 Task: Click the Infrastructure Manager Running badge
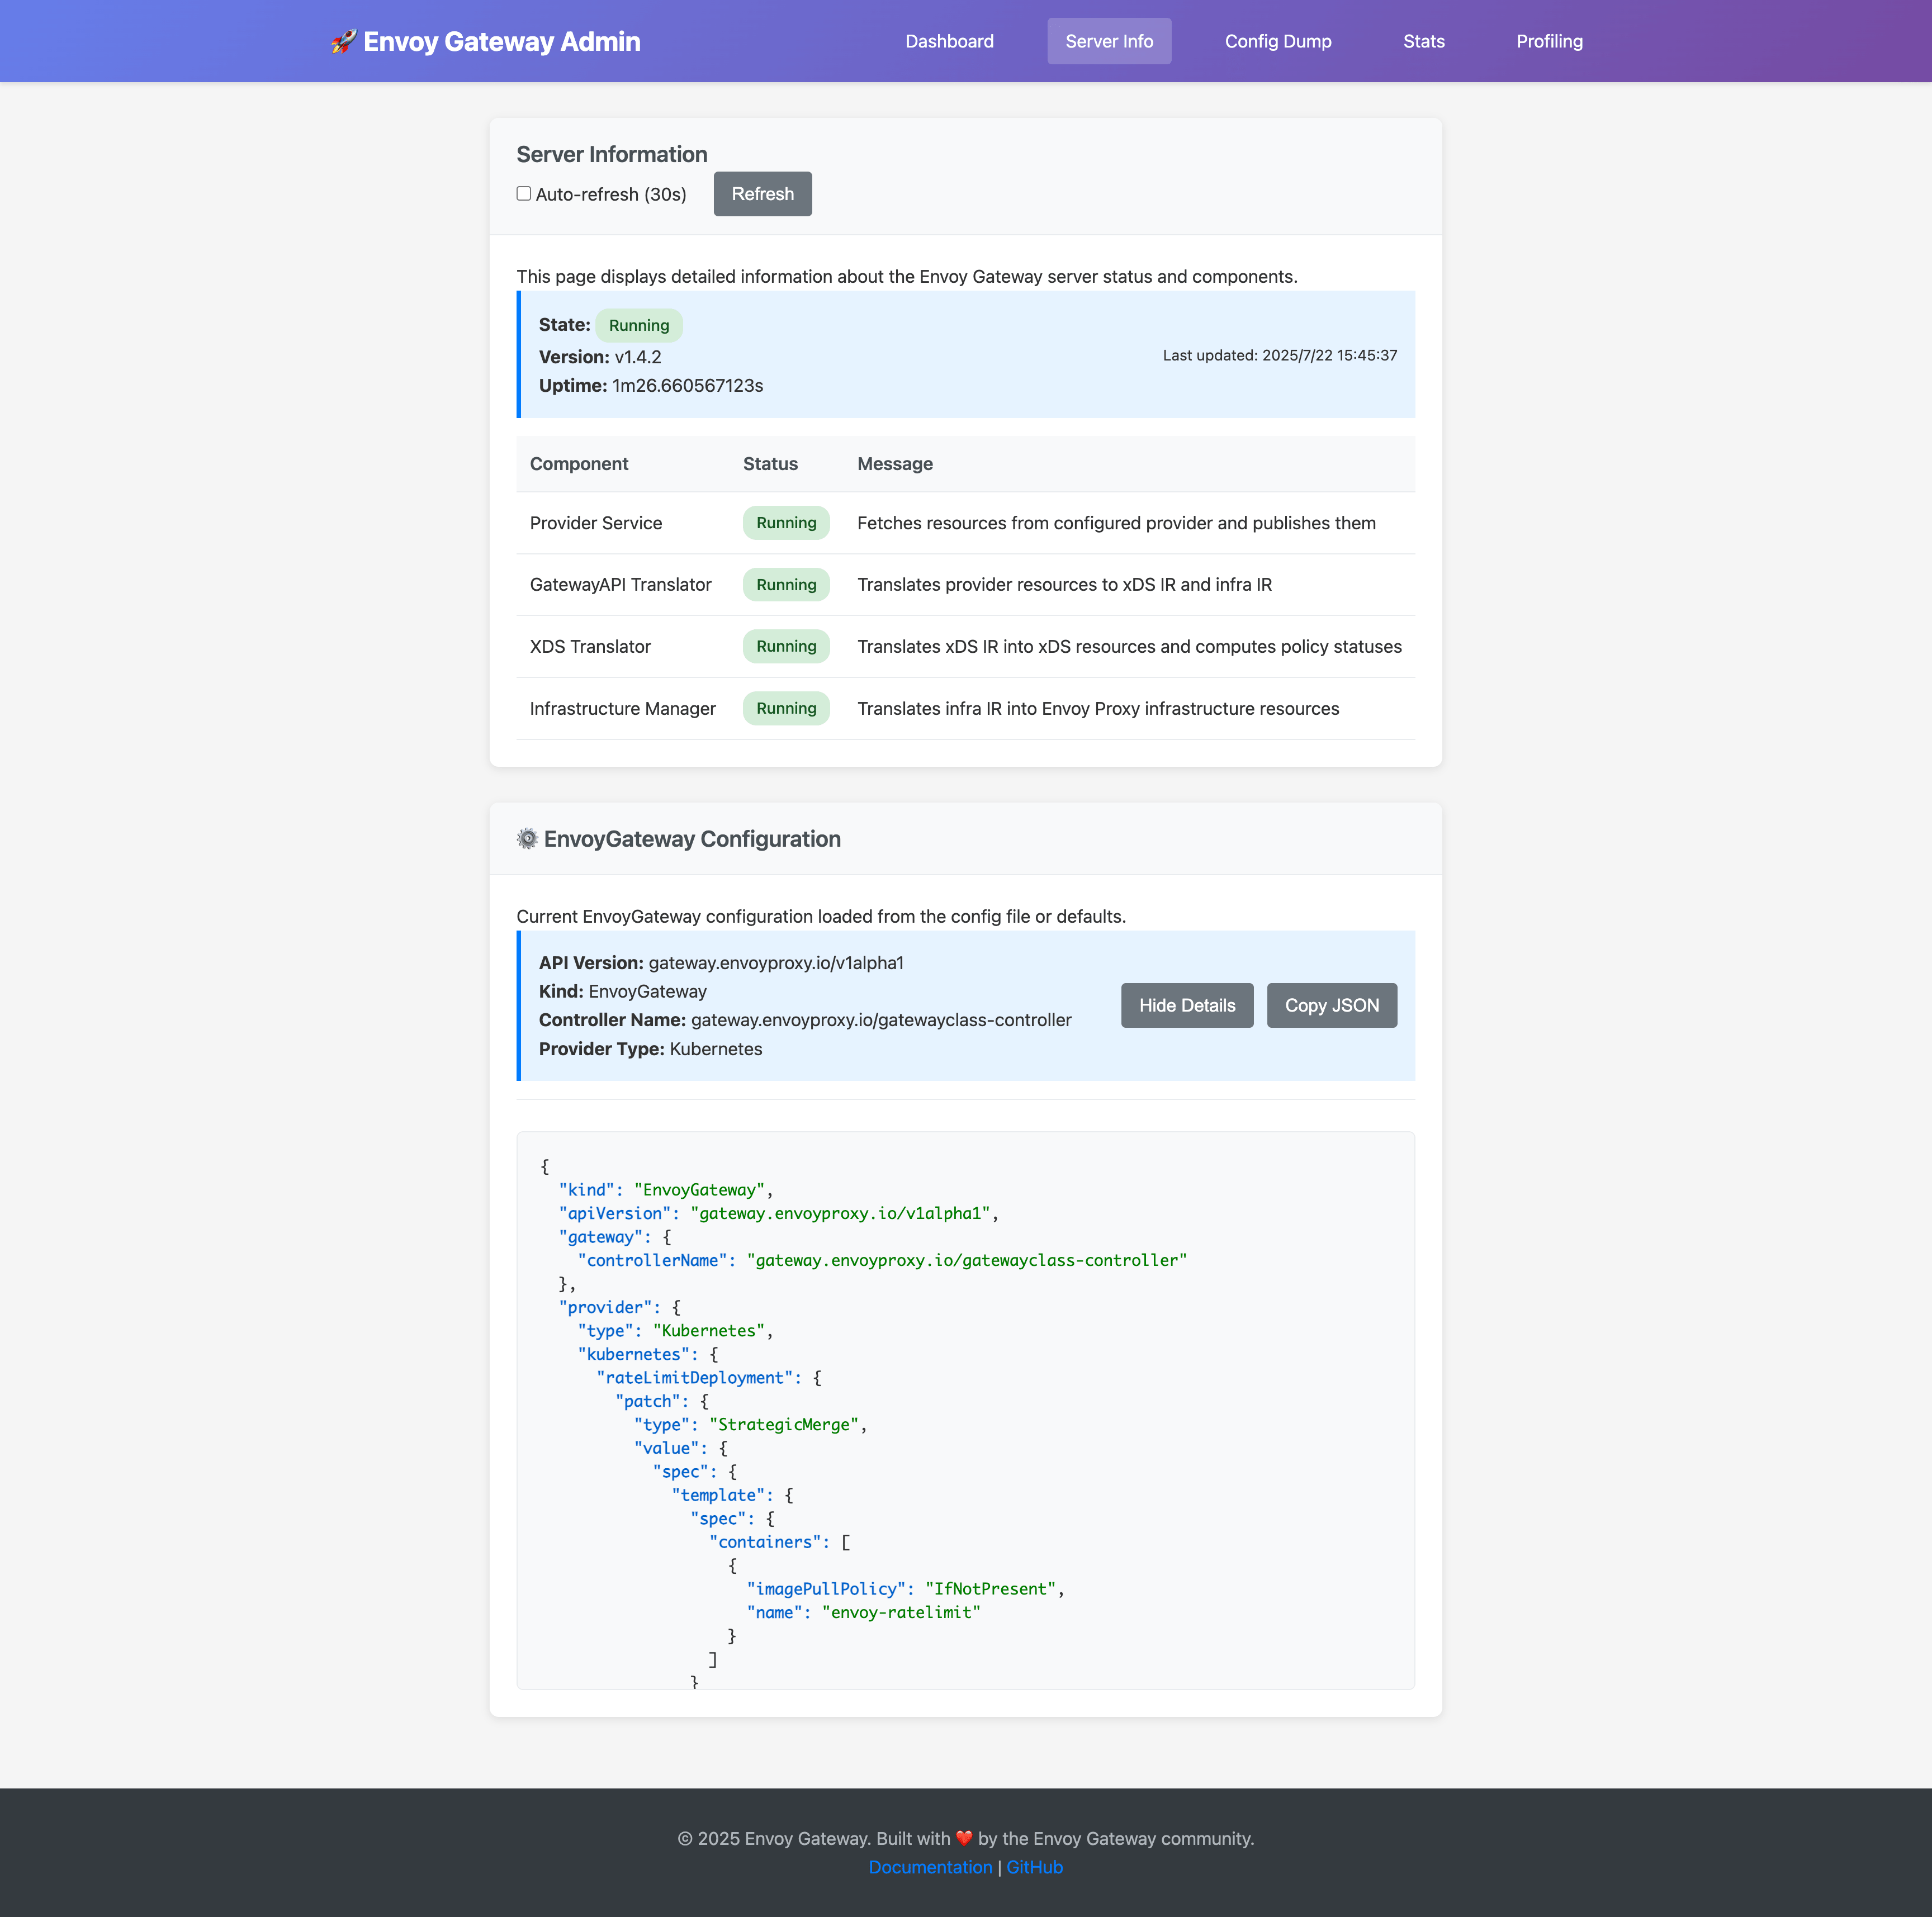(x=786, y=708)
